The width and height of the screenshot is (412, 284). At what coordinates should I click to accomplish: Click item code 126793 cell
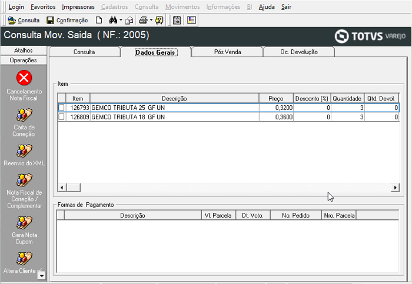point(78,108)
